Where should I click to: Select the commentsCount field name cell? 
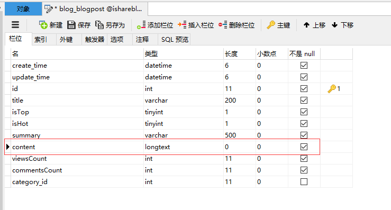coord(77,170)
